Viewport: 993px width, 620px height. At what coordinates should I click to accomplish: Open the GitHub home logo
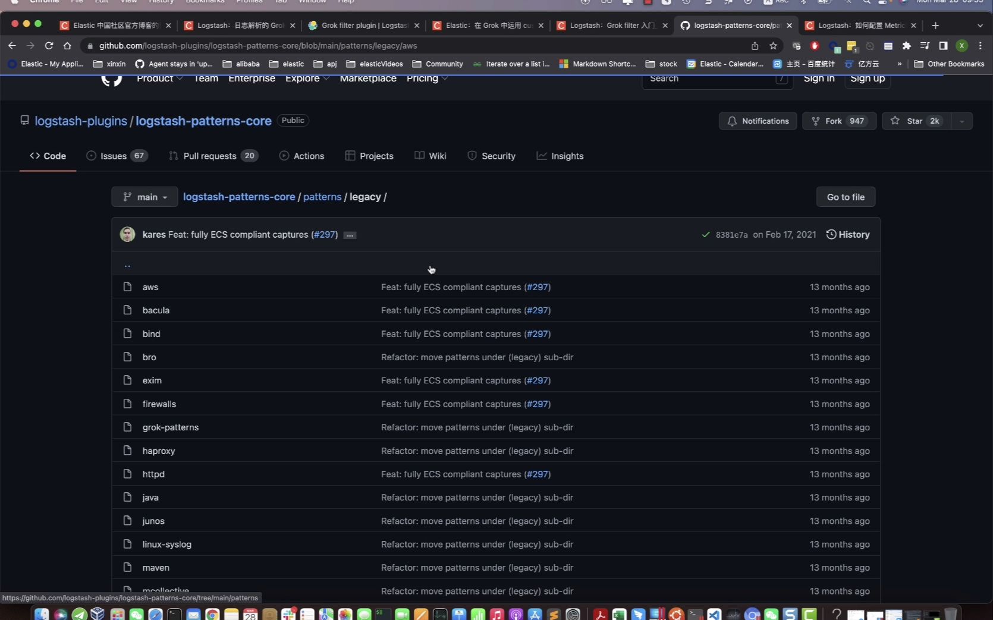point(112,80)
